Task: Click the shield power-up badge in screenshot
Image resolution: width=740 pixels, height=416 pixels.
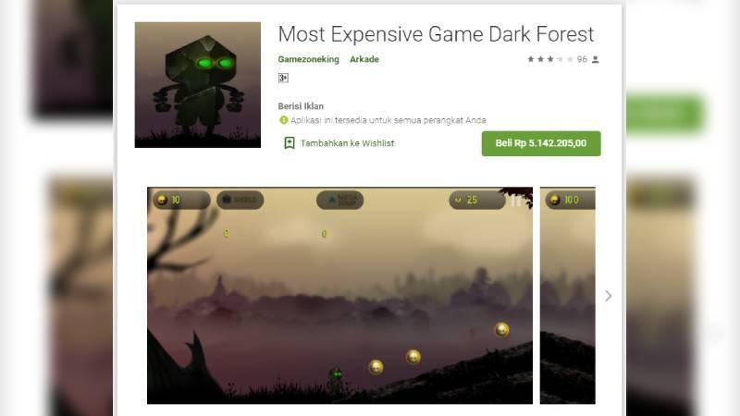Action: (240, 200)
